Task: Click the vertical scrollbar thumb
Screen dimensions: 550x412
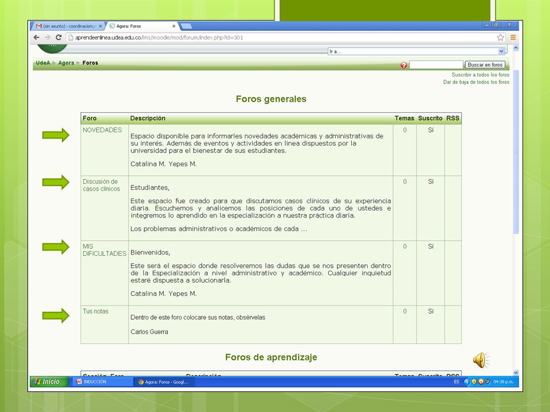Action: coord(516,152)
